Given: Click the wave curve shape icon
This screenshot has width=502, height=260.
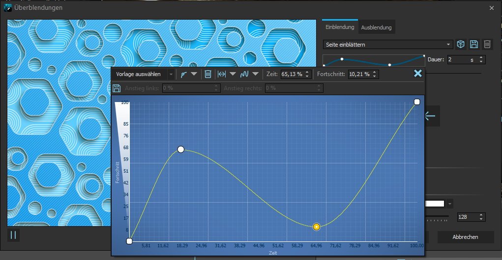Looking at the screenshot, I should pos(244,74).
